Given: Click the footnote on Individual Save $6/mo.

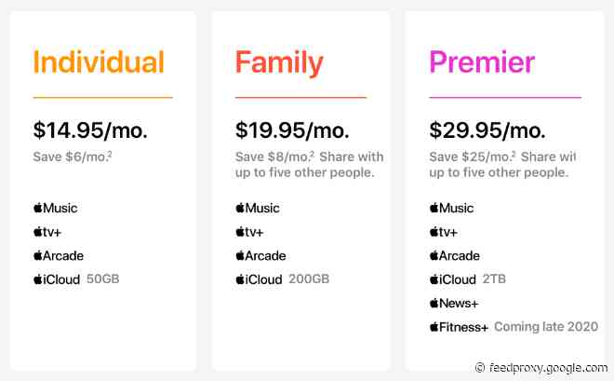Looking at the screenshot, I should (111, 153).
